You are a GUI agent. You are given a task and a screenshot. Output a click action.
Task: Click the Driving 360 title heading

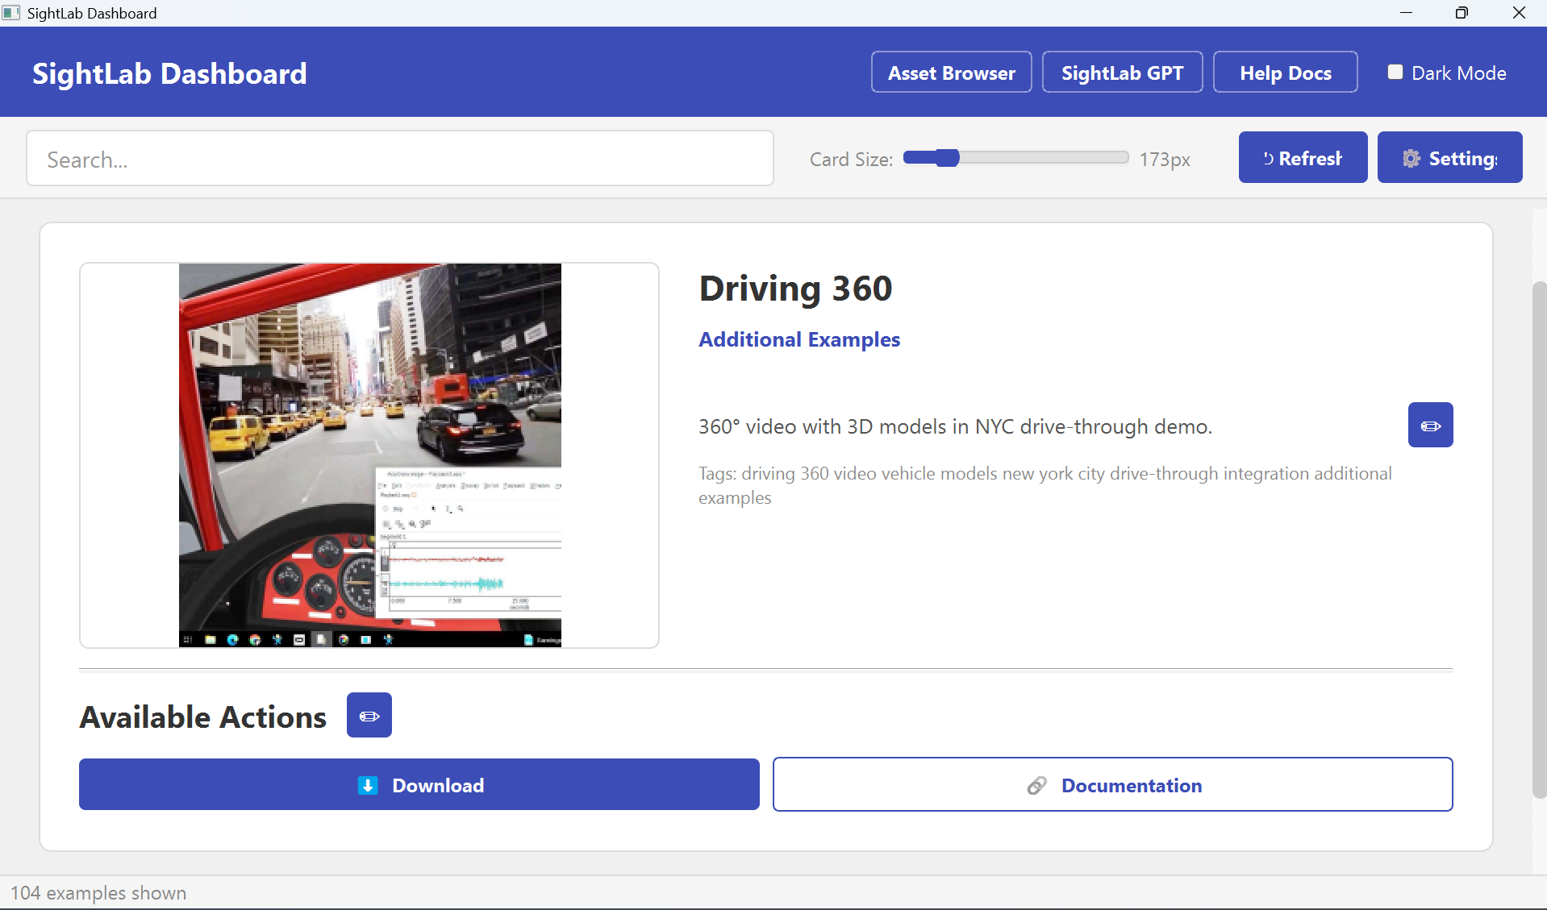pos(795,289)
